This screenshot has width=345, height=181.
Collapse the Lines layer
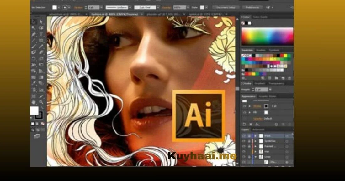[x=255, y=157]
